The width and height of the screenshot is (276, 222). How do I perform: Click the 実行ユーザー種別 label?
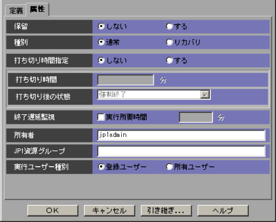click(41, 167)
